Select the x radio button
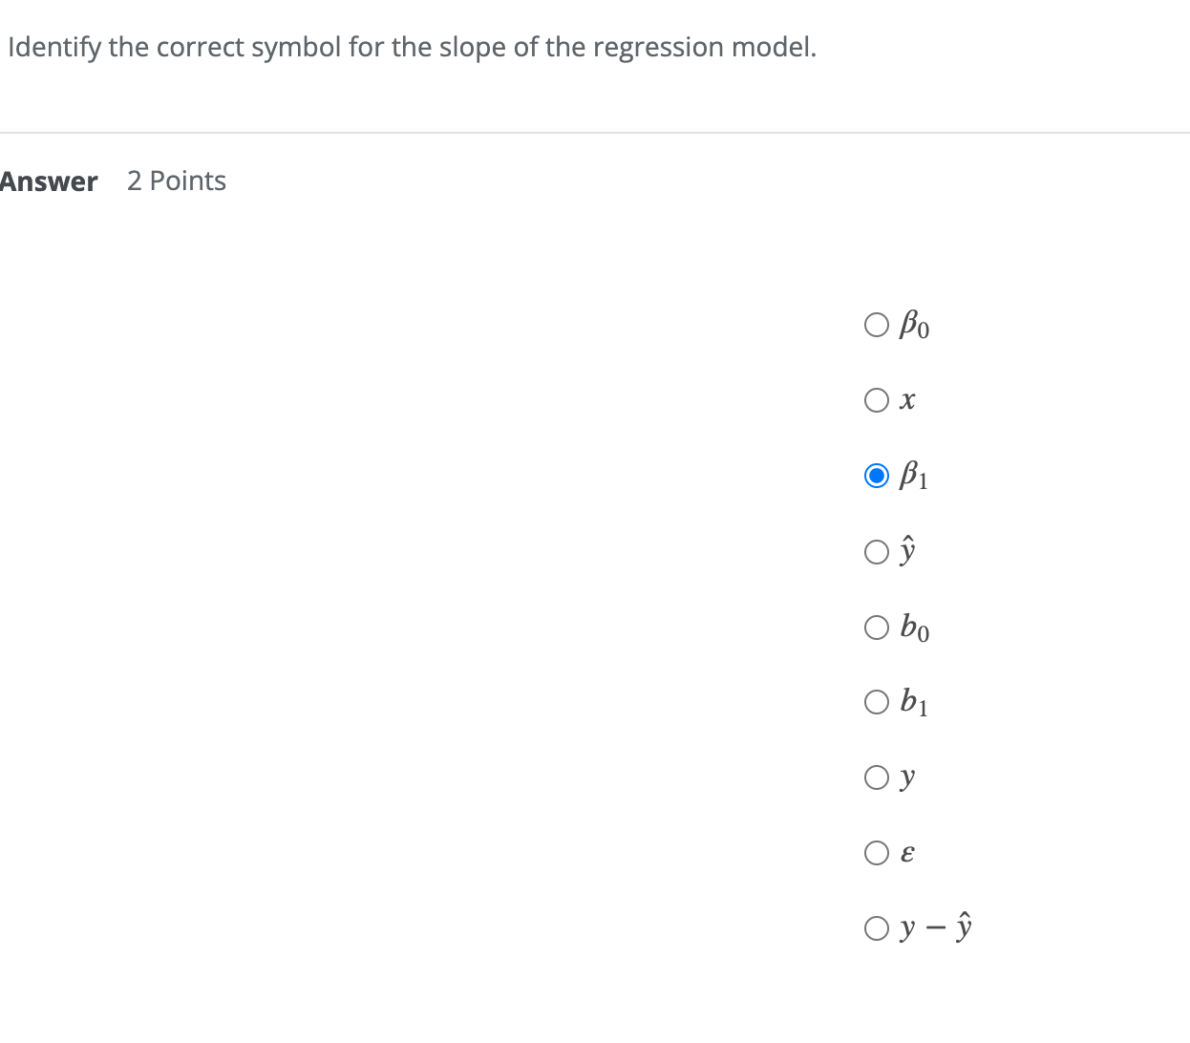The width and height of the screenshot is (1190, 1043). point(877,400)
